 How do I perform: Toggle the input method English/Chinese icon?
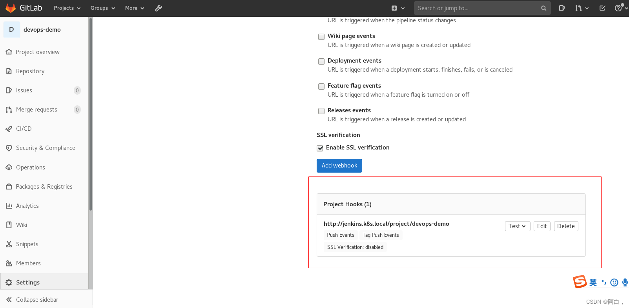coord(593,282)
